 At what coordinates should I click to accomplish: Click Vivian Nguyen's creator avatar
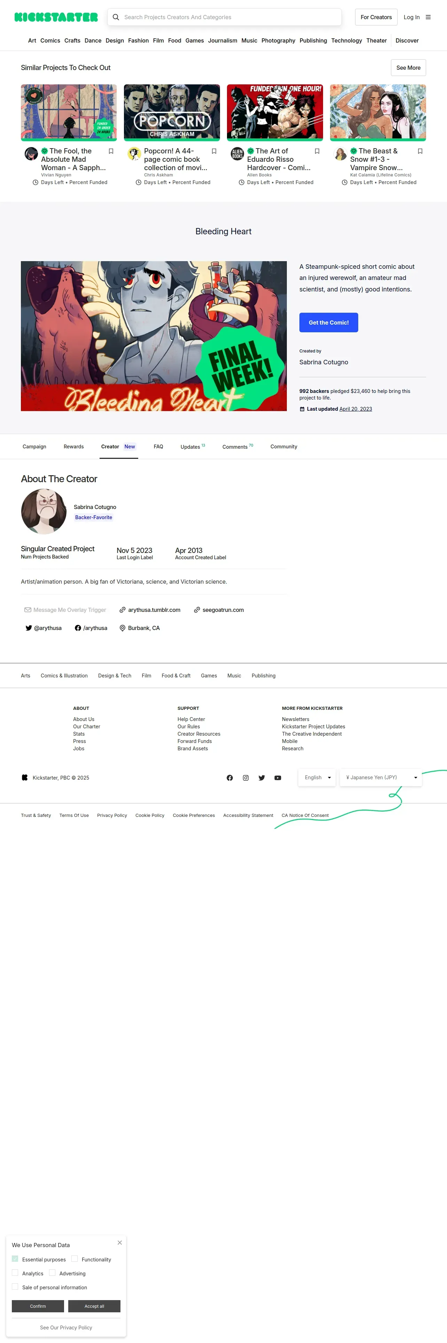tap(31, 154)
